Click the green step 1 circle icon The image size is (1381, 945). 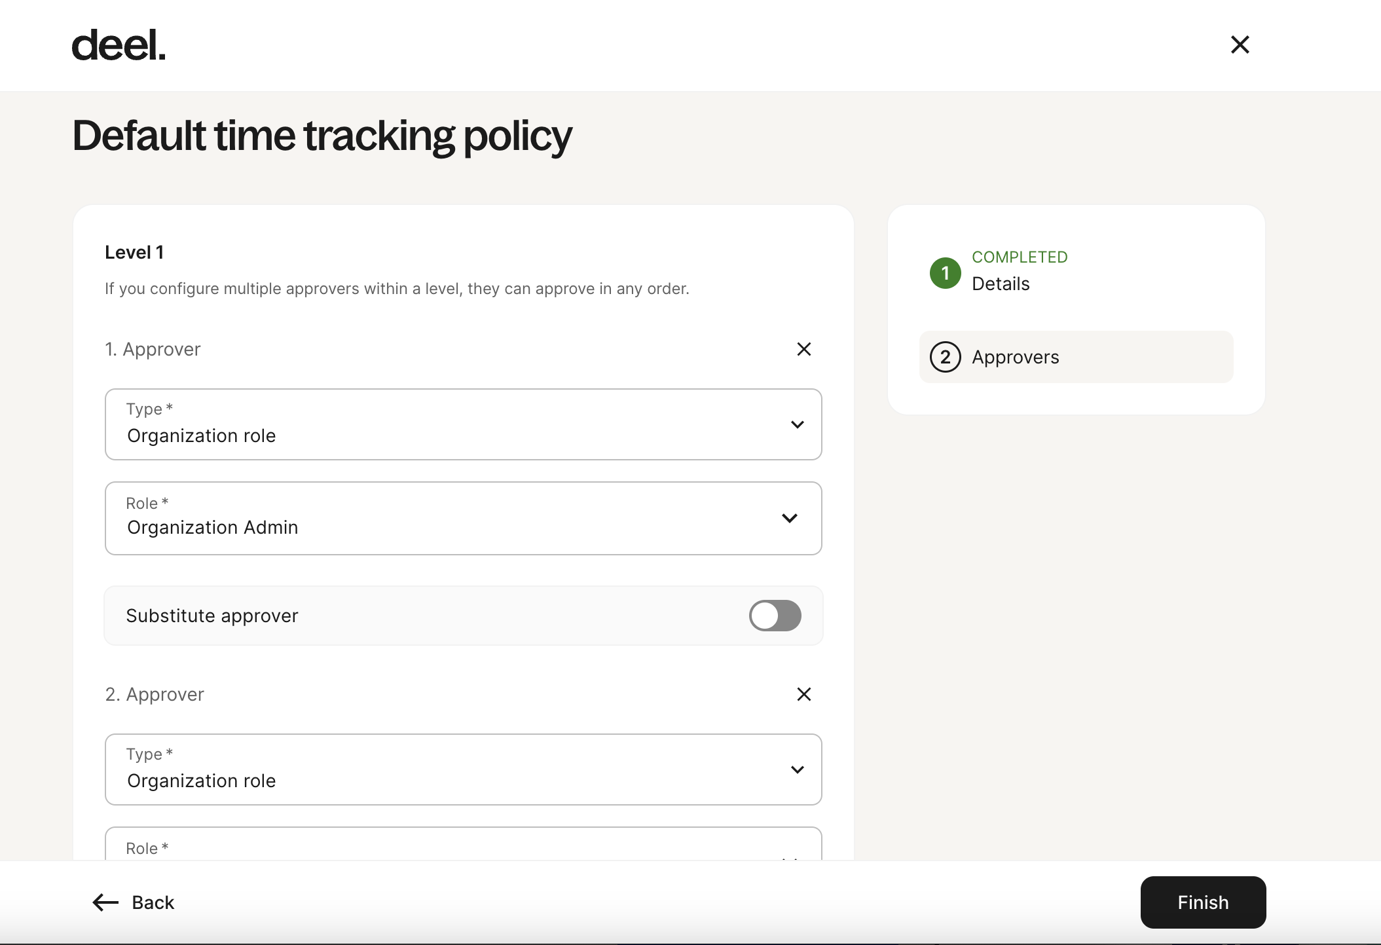pos(945,273)
